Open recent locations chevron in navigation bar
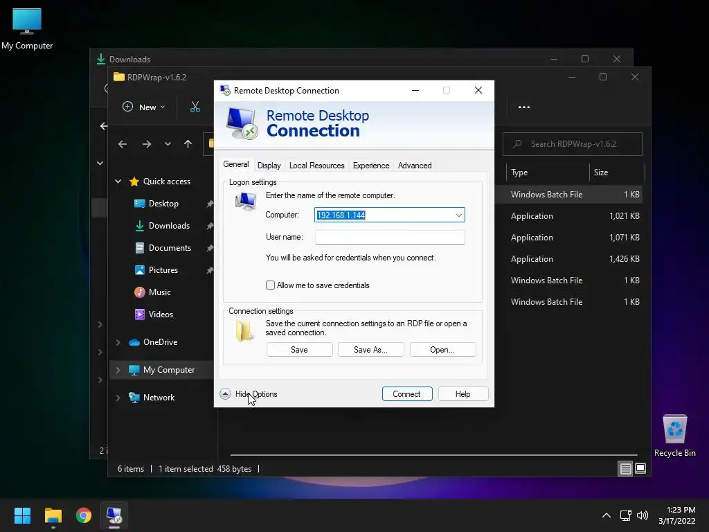Viewport: 709px width, 532px height. (168, 144)
